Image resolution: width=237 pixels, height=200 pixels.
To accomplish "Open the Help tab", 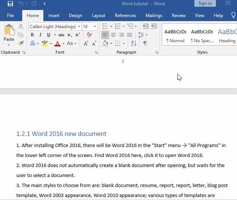I will click(218, 16).
